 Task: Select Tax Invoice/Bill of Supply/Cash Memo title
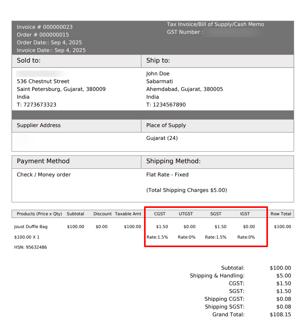(x=216, y=24)
